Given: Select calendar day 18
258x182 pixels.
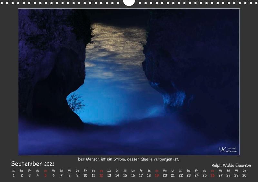Looking at the screenshot, I should pyautogui.click(x=149, y=175).
